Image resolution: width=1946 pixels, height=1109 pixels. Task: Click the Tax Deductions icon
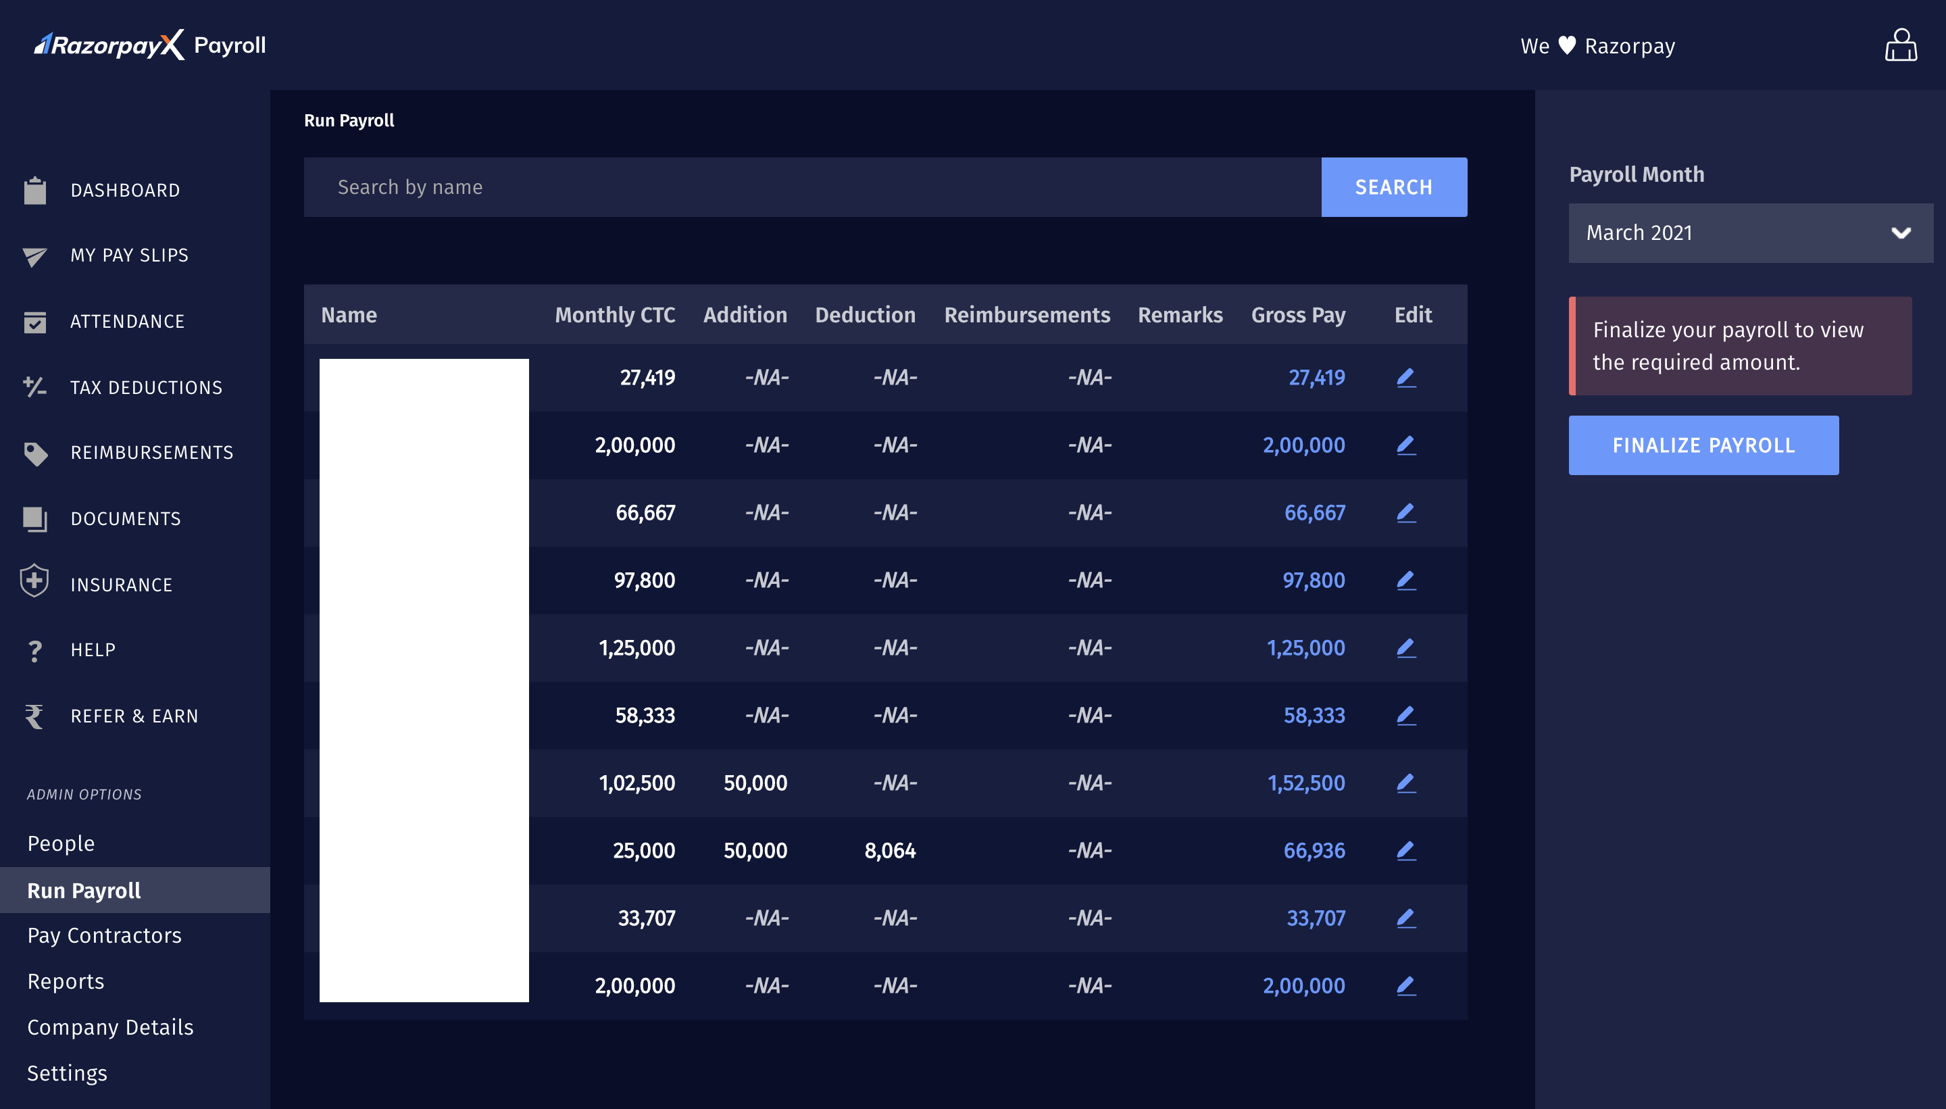click(x=36, y=387)
